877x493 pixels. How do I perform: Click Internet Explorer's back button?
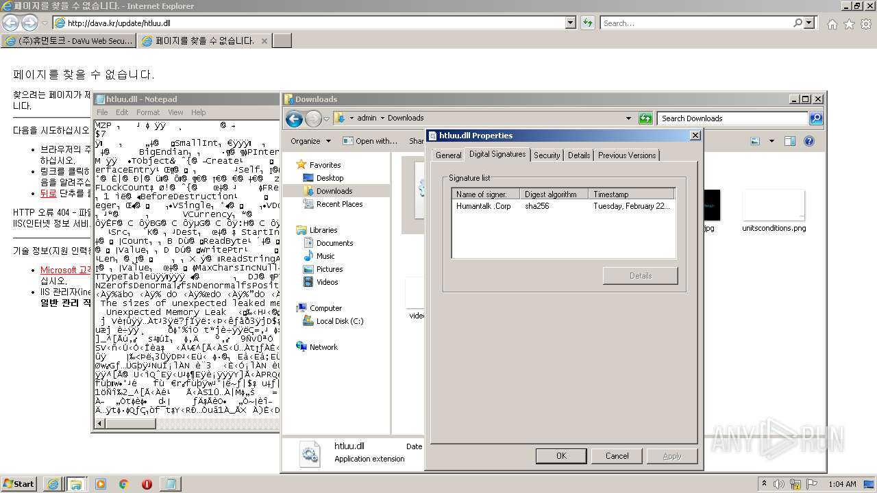click(x=11, y=23)
